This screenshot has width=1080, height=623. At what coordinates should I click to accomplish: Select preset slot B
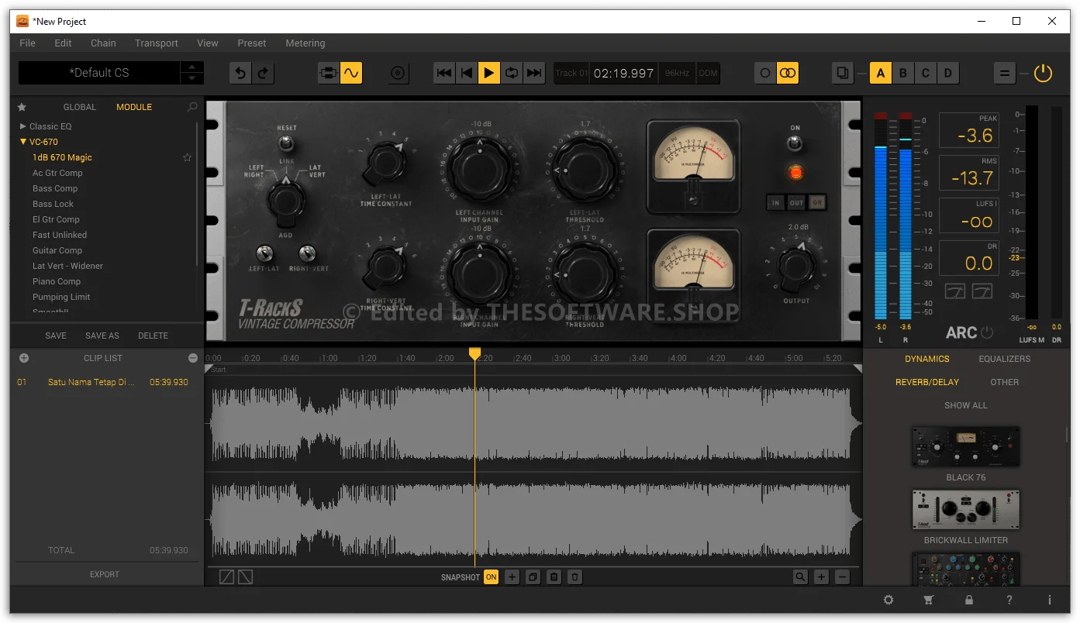point(902,73)
